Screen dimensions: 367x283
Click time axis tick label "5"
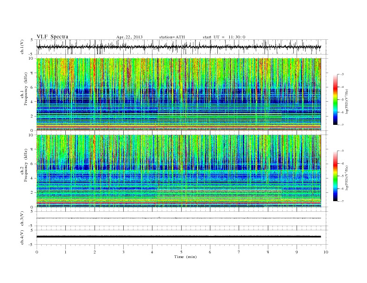click(x=181, y=252)
